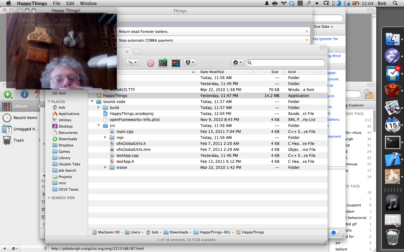Click the Activity Monitor toolbar icon
404x252 pixels.
176,63
